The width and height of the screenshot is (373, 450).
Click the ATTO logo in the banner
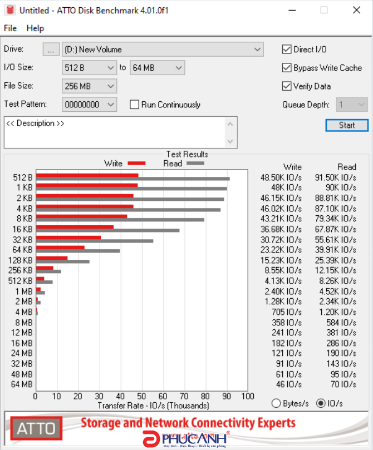pyautogui.click(x=36, y=428)
